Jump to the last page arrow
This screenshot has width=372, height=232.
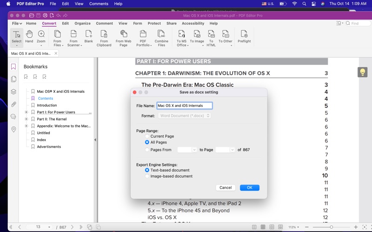tap(81, 227)
